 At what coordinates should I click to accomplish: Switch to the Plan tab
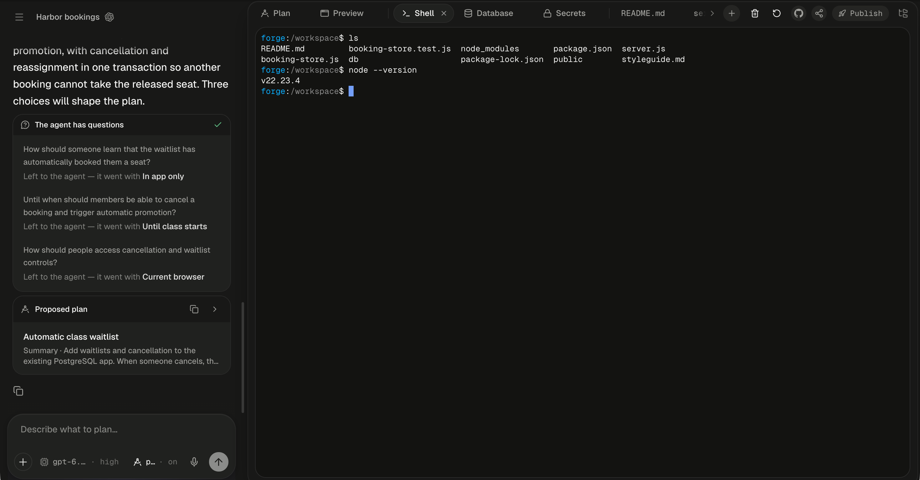pos(275,13)
